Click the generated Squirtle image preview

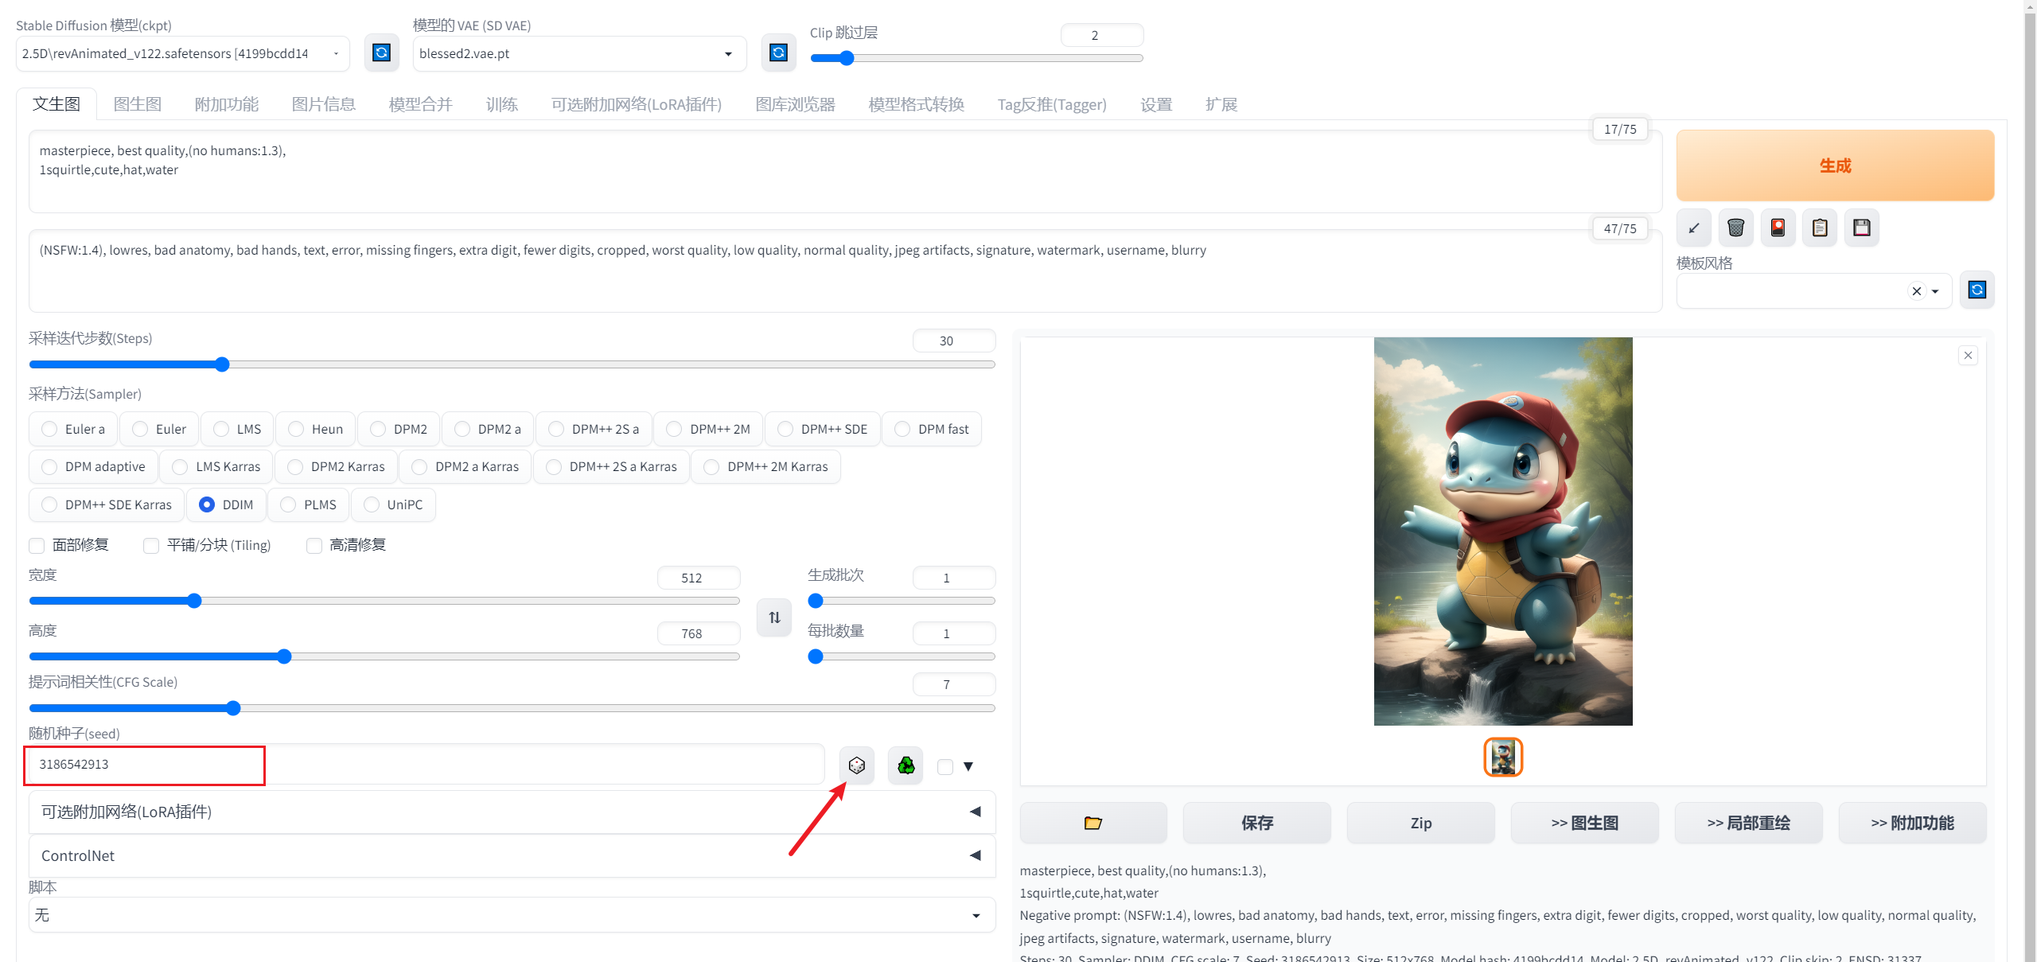pyautogui.click(x=1503, y=532)
